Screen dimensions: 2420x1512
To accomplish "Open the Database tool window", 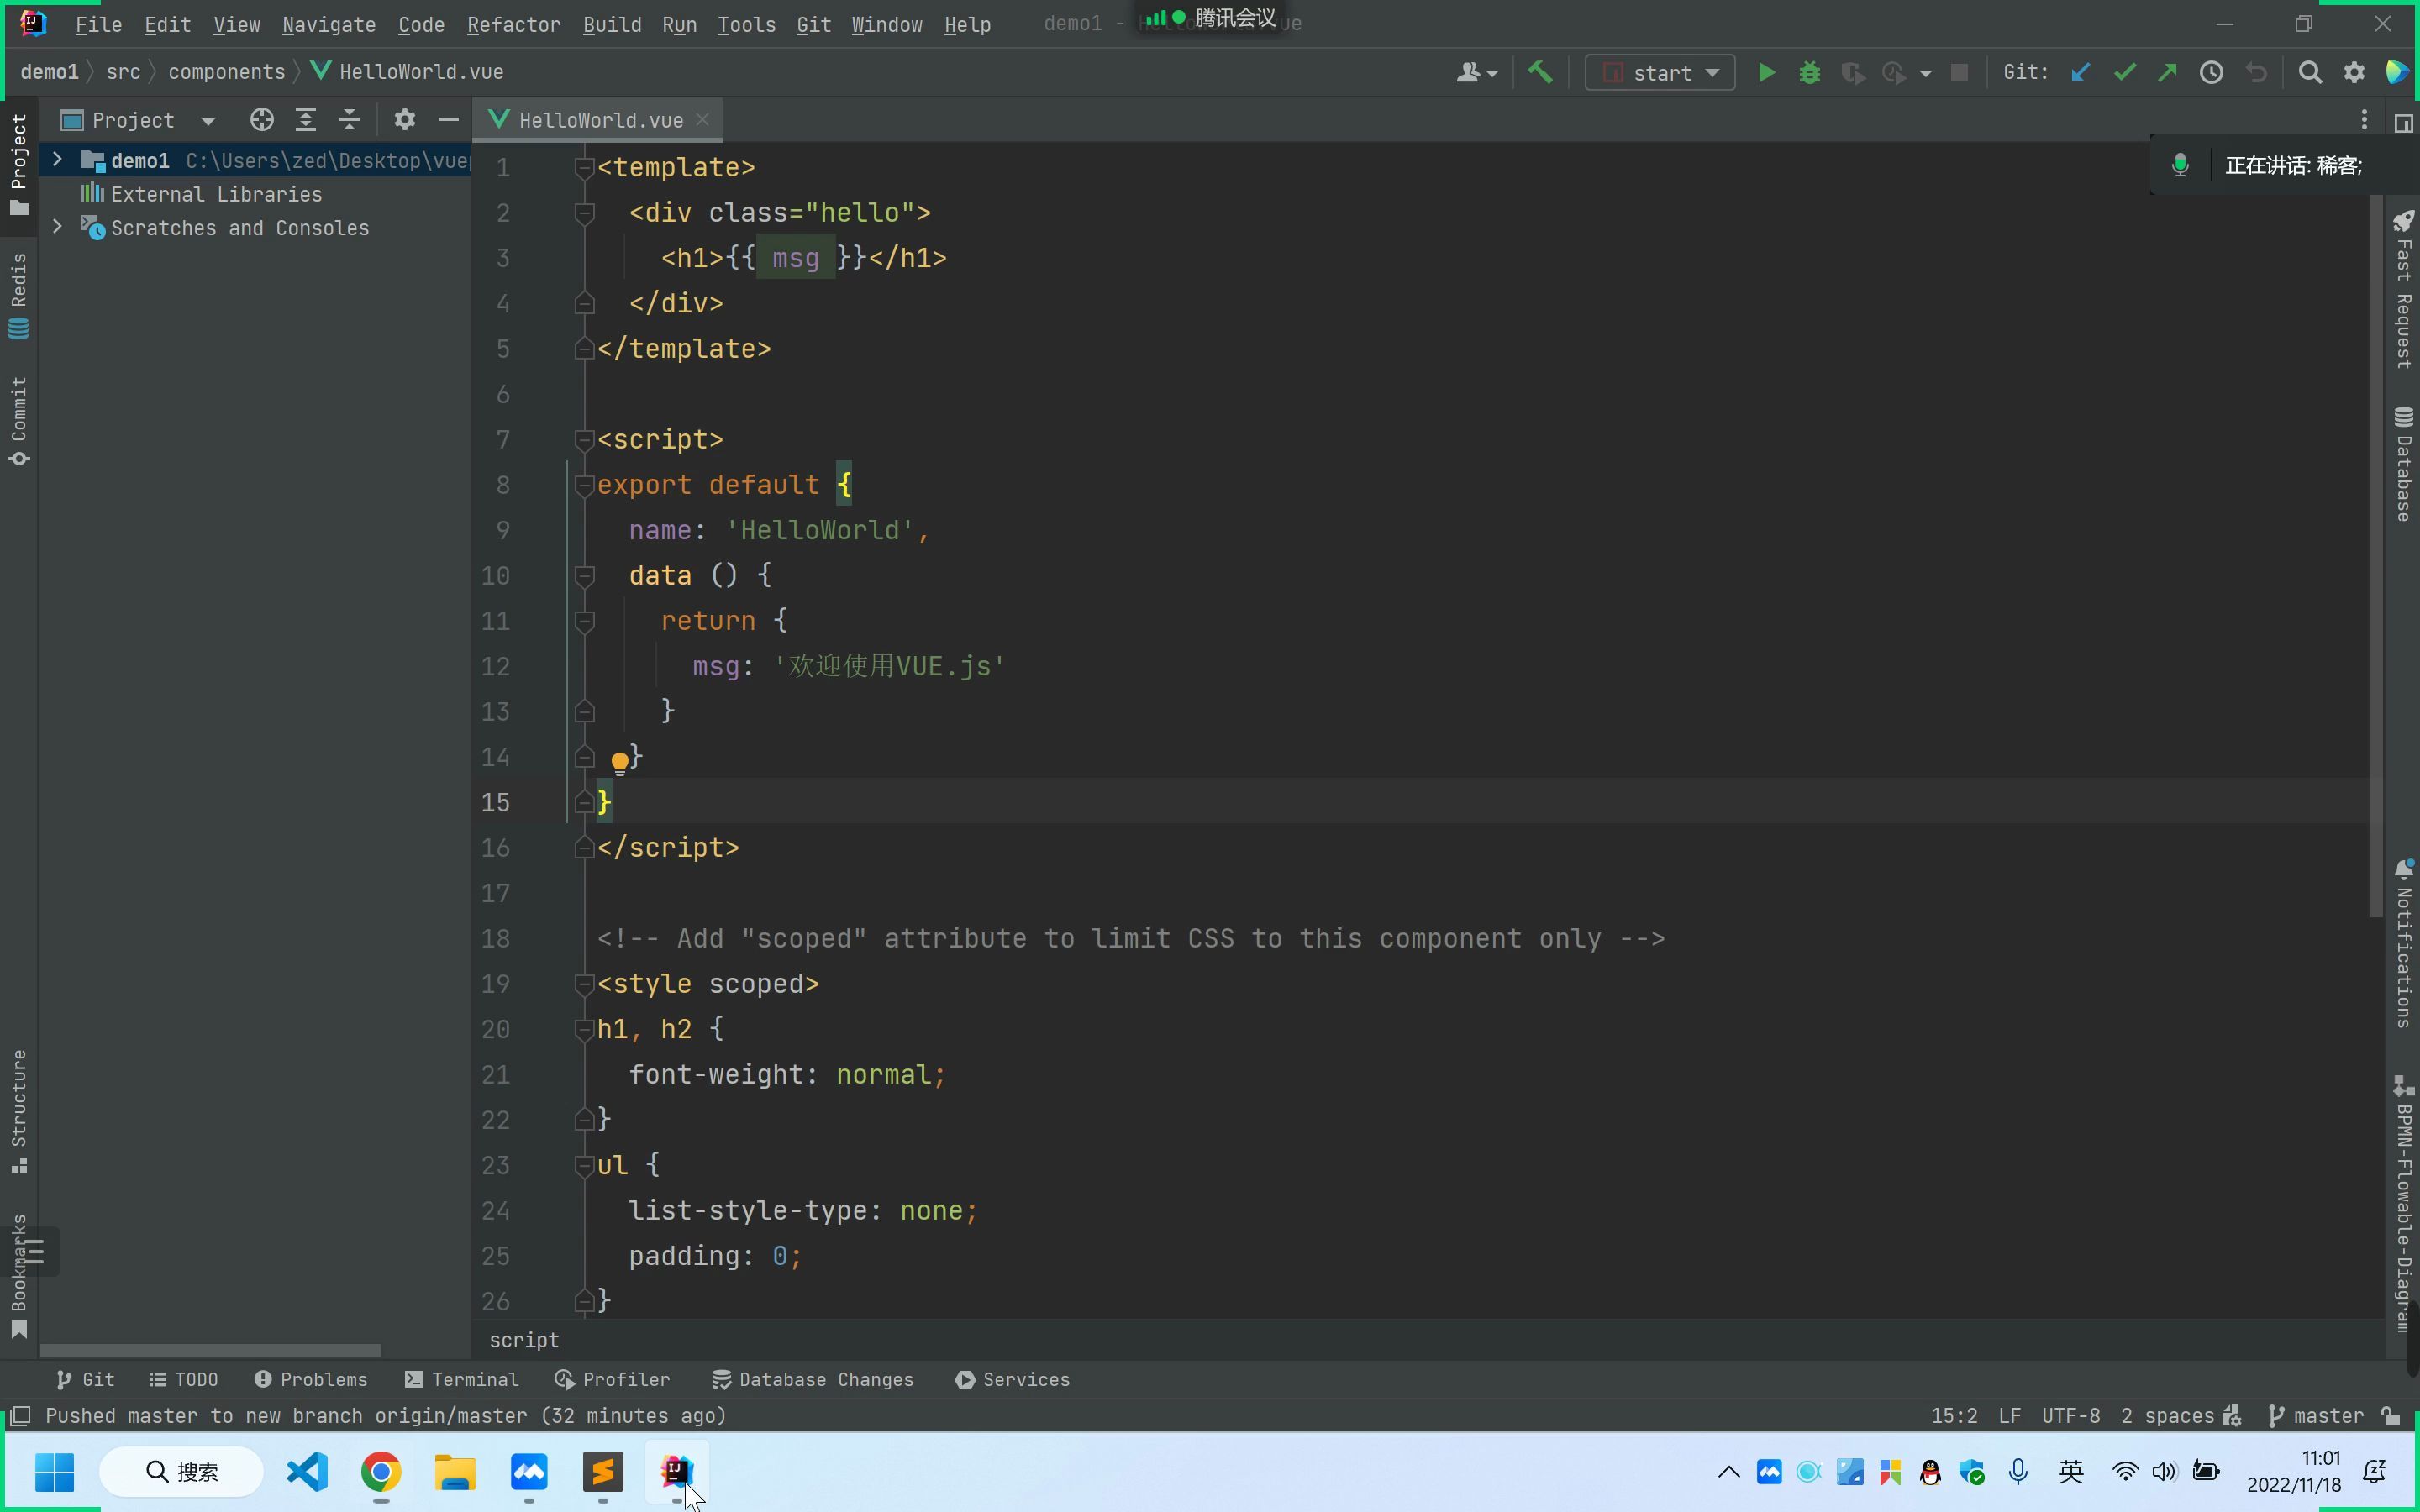I will (2403, 464).
